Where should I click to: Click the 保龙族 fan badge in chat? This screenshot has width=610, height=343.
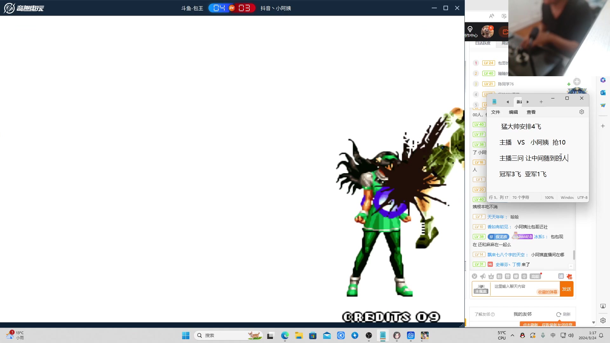click(498, 237)
